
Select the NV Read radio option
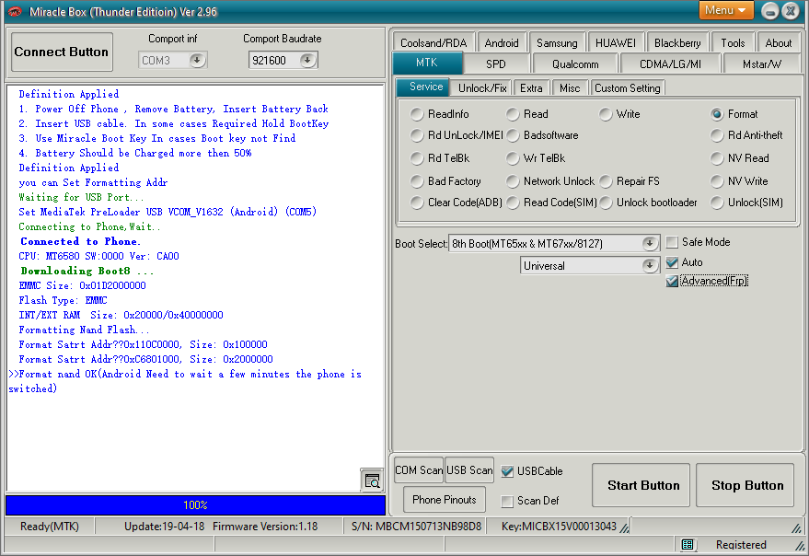click(740, 158)
